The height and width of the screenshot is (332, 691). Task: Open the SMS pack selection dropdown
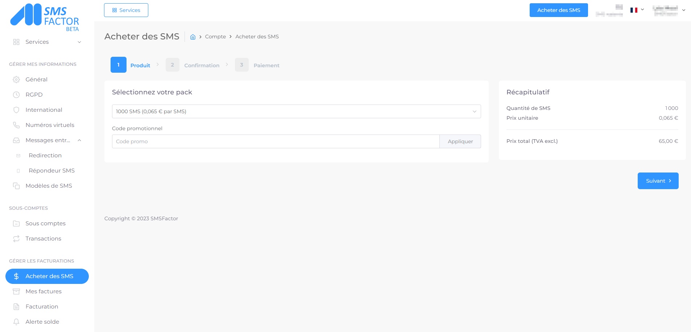click(x=296, y=111)
